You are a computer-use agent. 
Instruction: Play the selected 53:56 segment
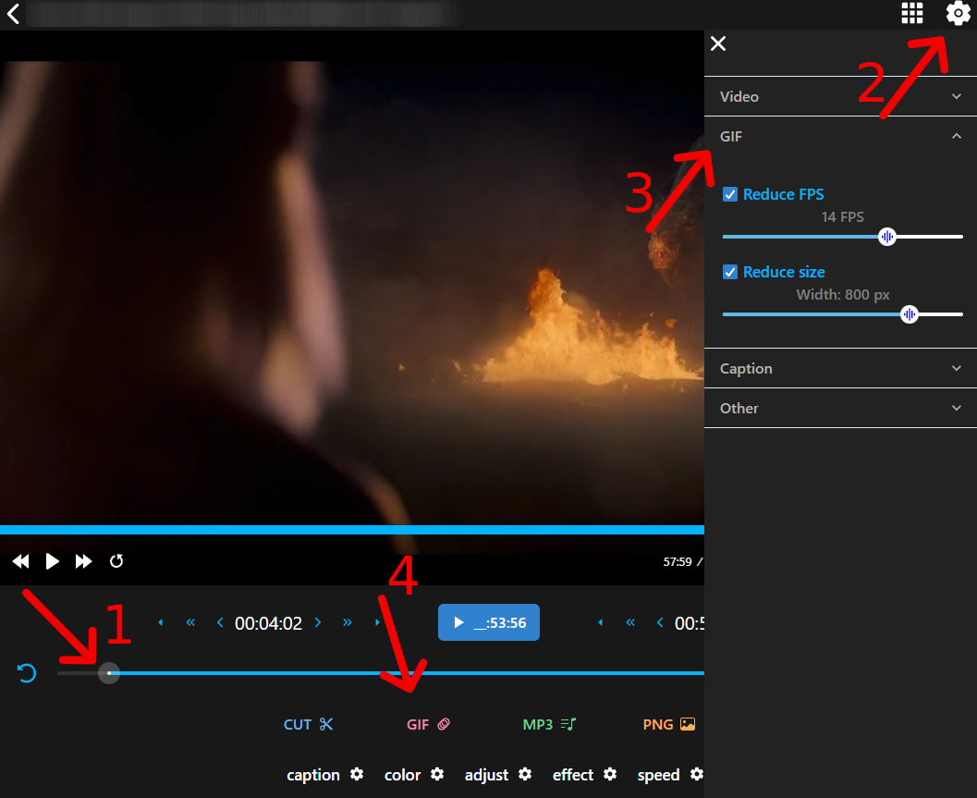point(488,622)
